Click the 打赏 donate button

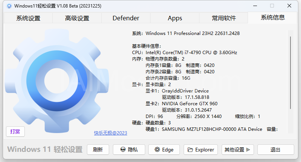(x=15, y=132)
